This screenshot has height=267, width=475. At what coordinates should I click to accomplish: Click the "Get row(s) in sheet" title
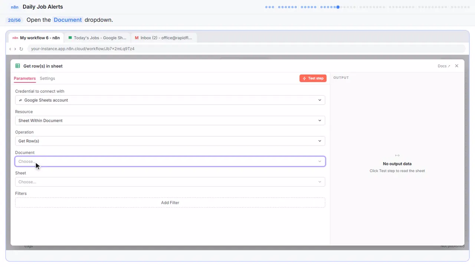pyautogui.click(x=43, y=66)
